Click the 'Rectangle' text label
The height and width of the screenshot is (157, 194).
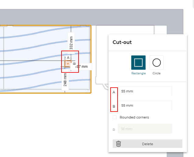click(x=138, y=73)
